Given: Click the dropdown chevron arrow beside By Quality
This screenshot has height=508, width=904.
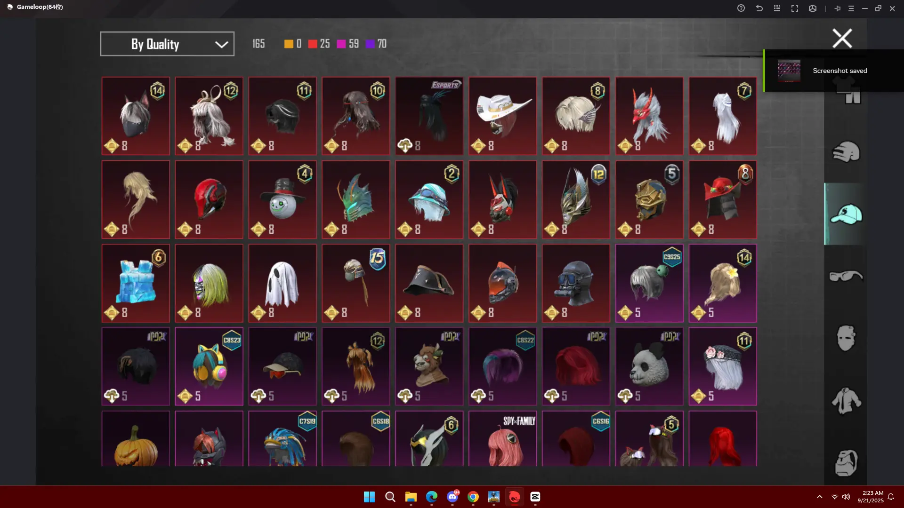Looking at the screenshot, I should point(221,44).
